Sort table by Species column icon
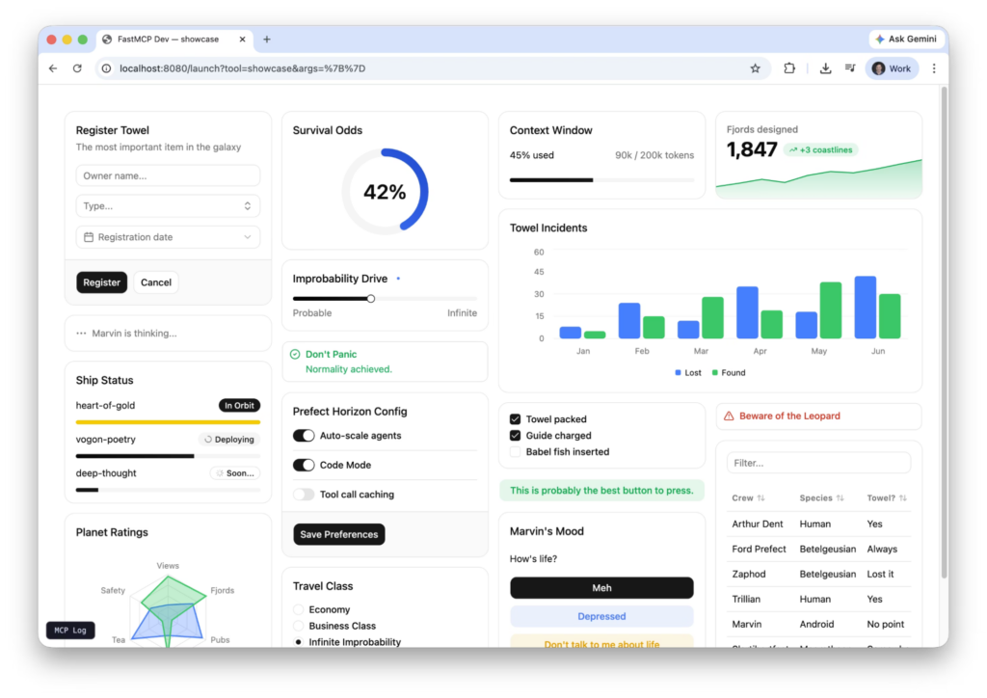 [x=840, y=498]
